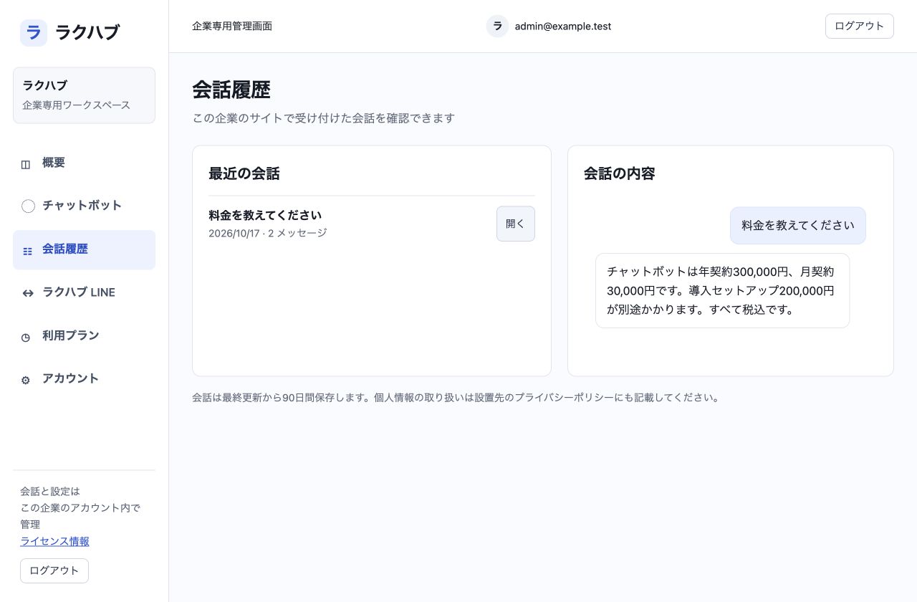Click the 最近の会話 heading
This screenshot has height=602, width=917.
click(x=244, y=173)
